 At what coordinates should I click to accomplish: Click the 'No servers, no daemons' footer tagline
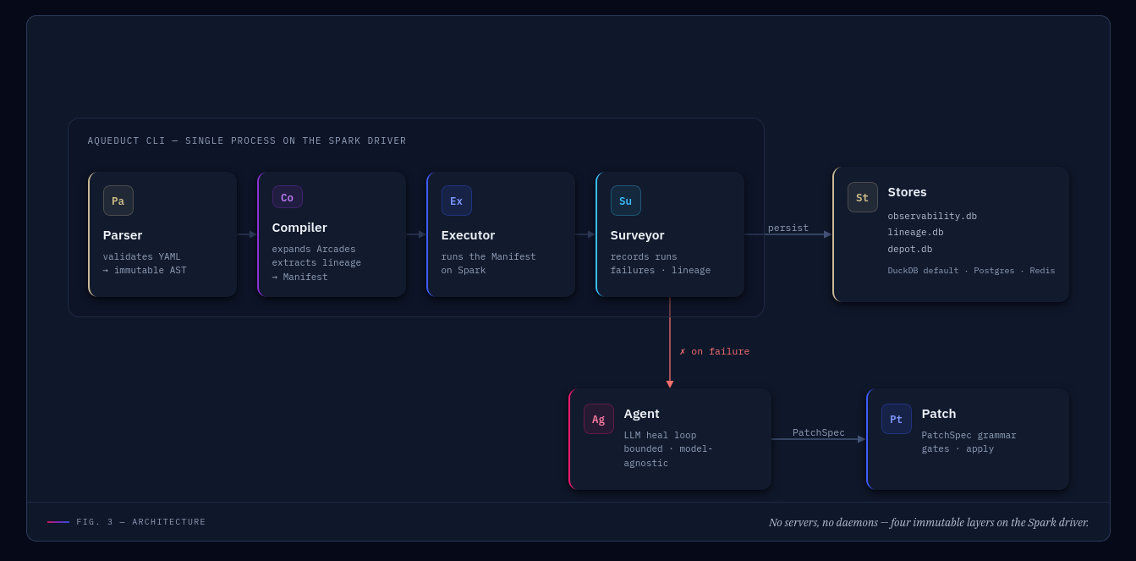click(x=929, y=522)
